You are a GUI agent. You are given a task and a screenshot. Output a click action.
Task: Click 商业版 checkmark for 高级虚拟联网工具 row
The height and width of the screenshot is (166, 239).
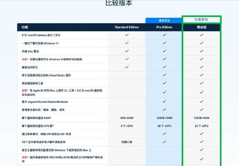pyautogui.click(x=201, y=83)
